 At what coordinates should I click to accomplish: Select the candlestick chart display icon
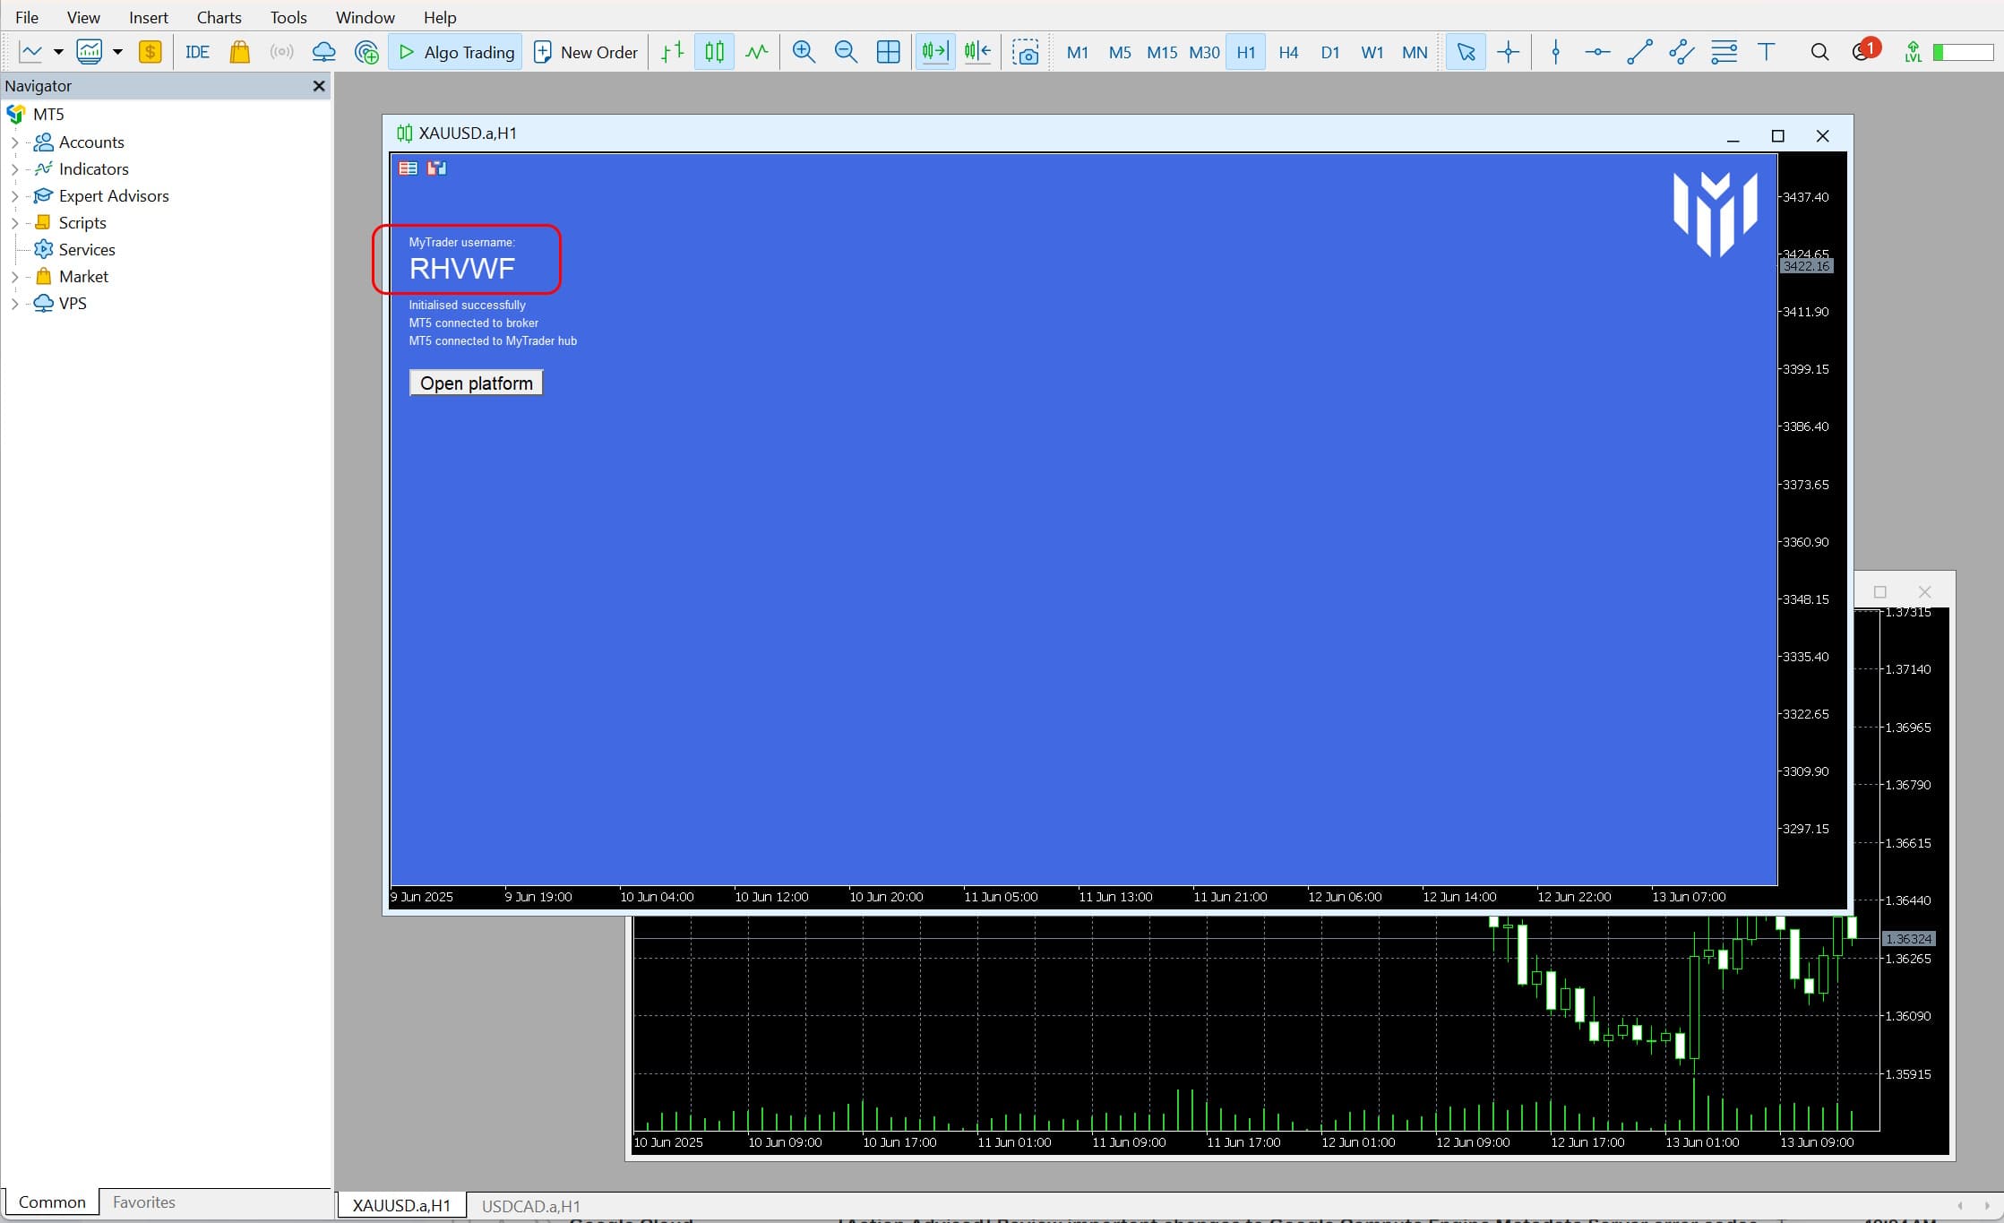click(x=714, y=52)
